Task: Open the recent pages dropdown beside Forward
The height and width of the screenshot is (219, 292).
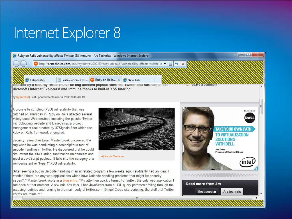Action: click(29, 64)
